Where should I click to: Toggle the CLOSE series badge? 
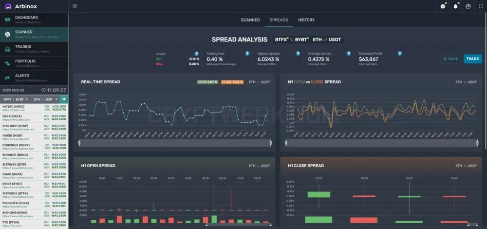[x=232, y=82]
